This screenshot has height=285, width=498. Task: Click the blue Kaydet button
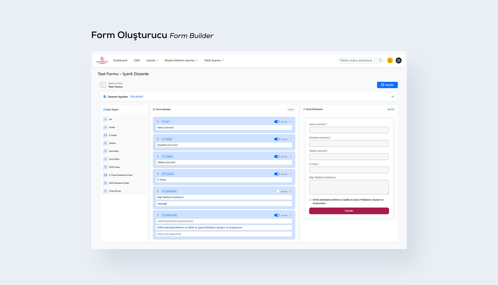pos(387,85)
